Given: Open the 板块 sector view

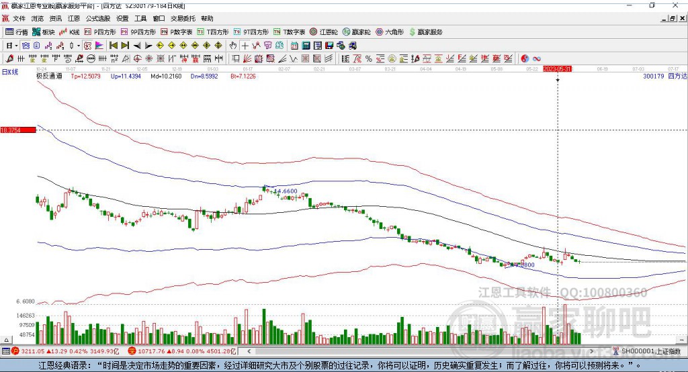Looking at the screenshot, I should [x=44, y=32].
